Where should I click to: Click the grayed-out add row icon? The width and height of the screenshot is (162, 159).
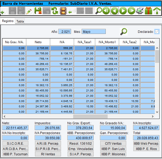[80, 11]
